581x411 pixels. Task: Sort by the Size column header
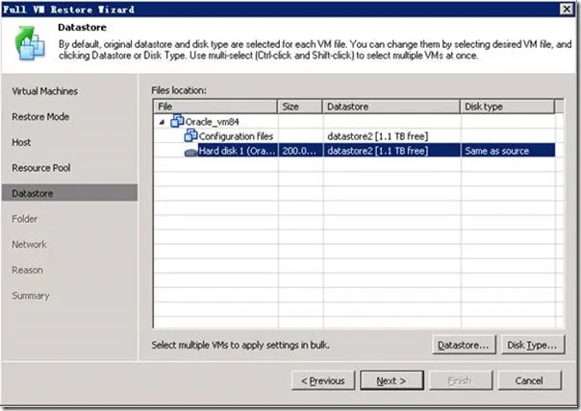click(x=300, y=107)
